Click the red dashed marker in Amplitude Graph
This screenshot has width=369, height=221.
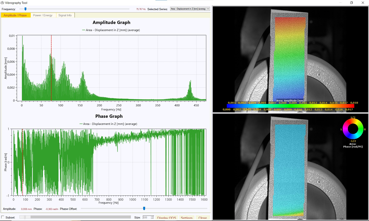(x=51, y=69)
